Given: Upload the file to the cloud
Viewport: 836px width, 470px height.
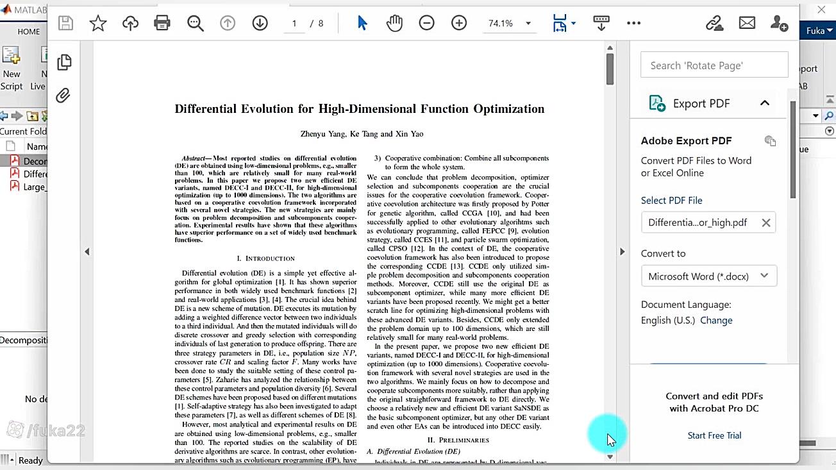Looking at the screenshot, I should click(x=130, y=24).
